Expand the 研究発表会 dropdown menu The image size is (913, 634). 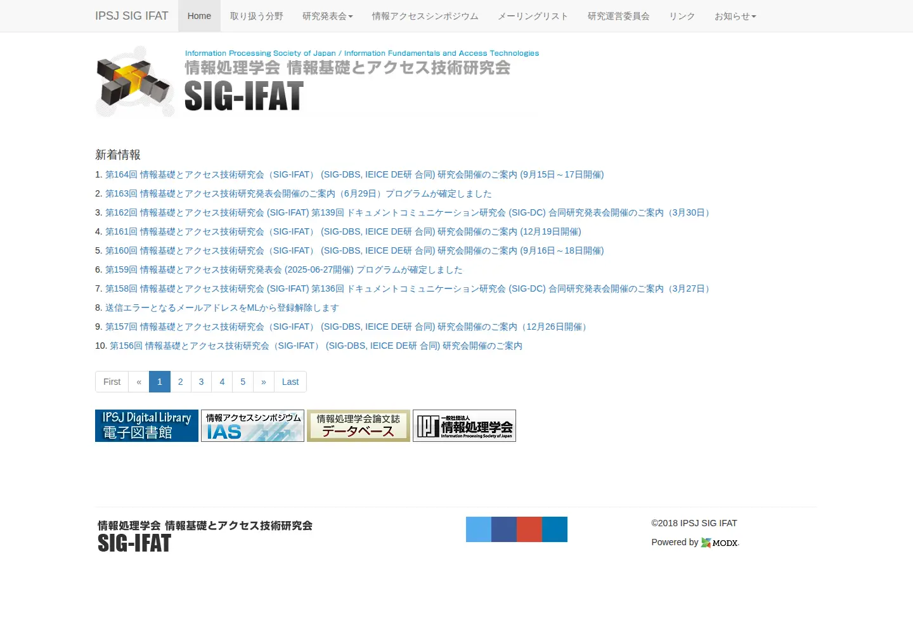328,16
